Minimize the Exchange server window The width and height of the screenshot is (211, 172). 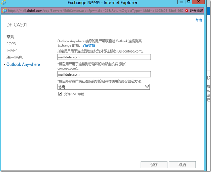(181, 2)
